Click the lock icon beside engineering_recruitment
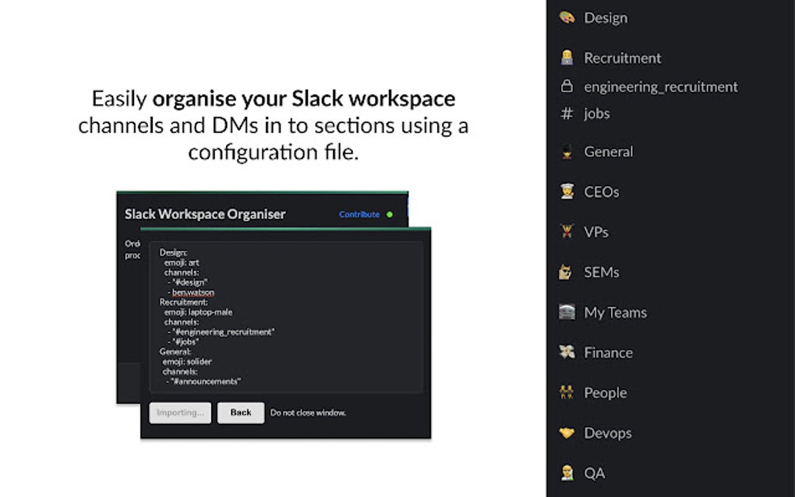The image size is (795, 497). tap(567, 86)
